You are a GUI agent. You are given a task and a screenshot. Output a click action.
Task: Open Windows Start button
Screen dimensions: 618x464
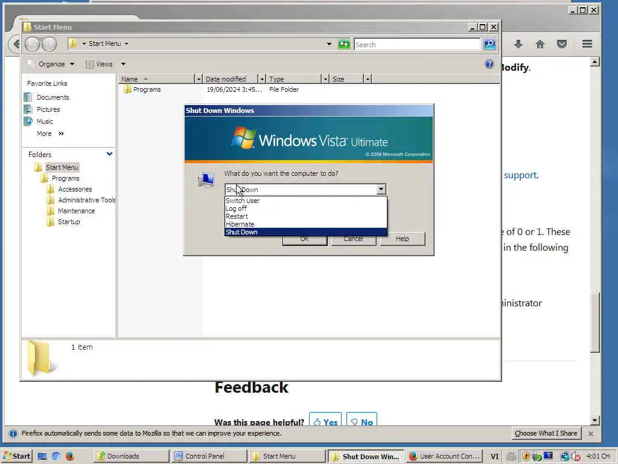tap(16, 456)
